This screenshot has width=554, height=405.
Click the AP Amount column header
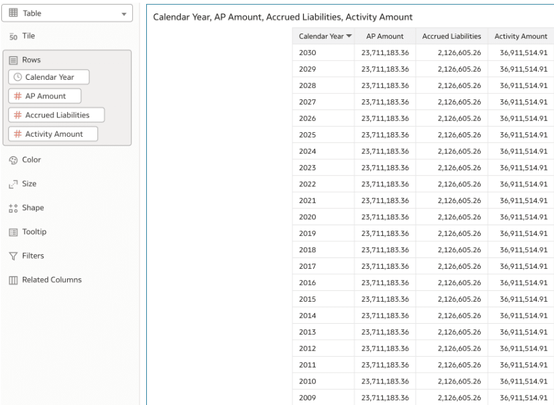(385, 36)
